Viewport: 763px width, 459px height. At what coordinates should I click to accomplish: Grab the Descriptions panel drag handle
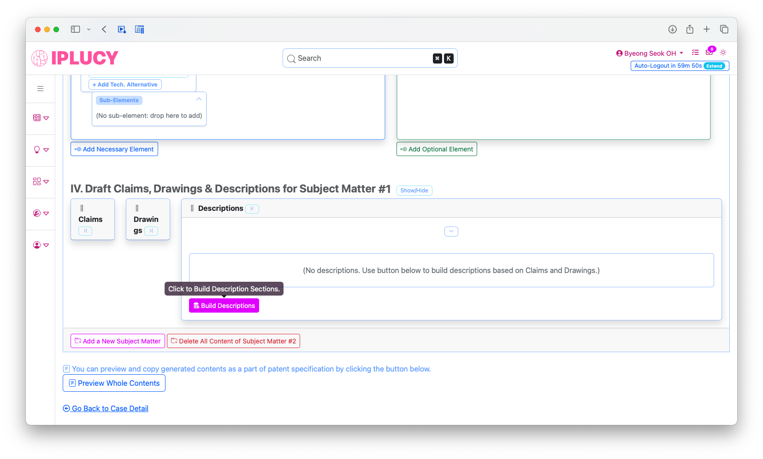(192, 209)
